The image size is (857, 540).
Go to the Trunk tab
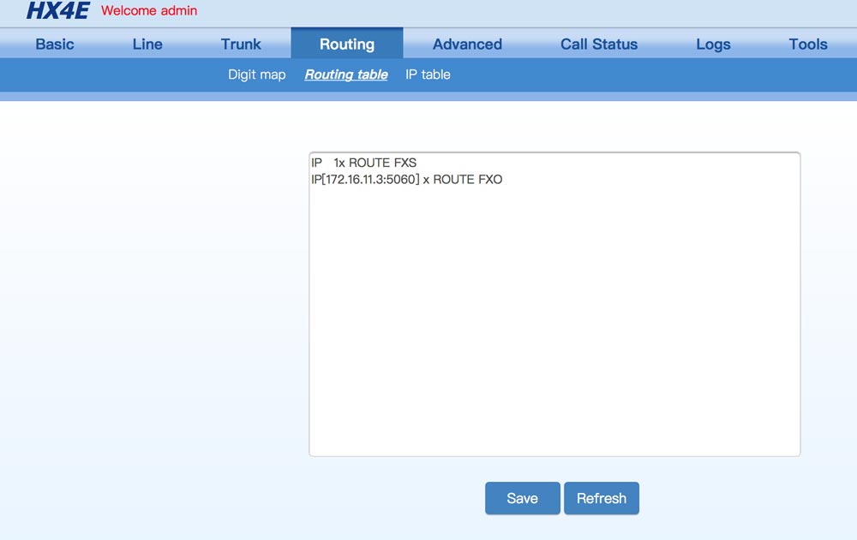click(x=241, y=45)
